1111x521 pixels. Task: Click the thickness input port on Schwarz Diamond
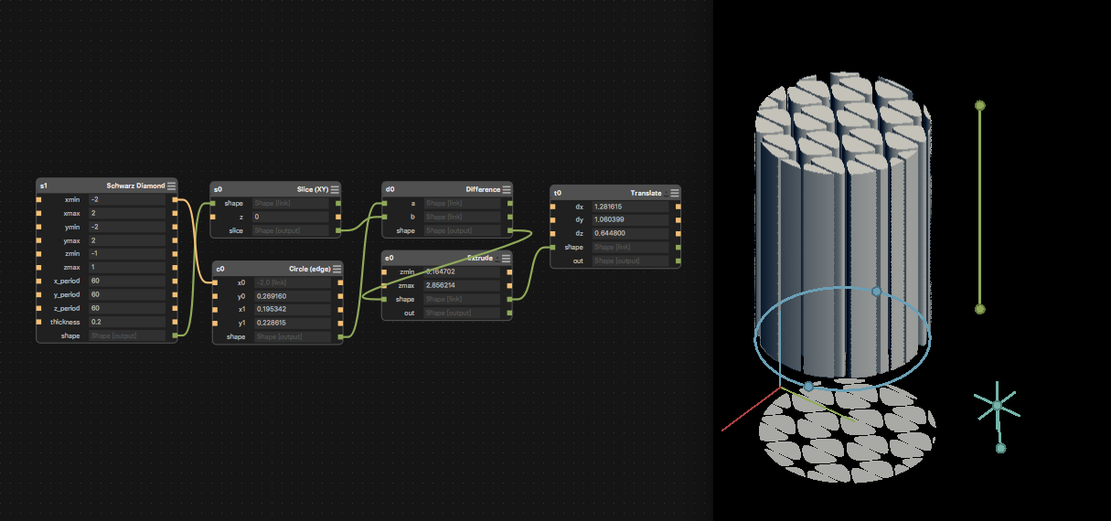click(x=39, y=322)
